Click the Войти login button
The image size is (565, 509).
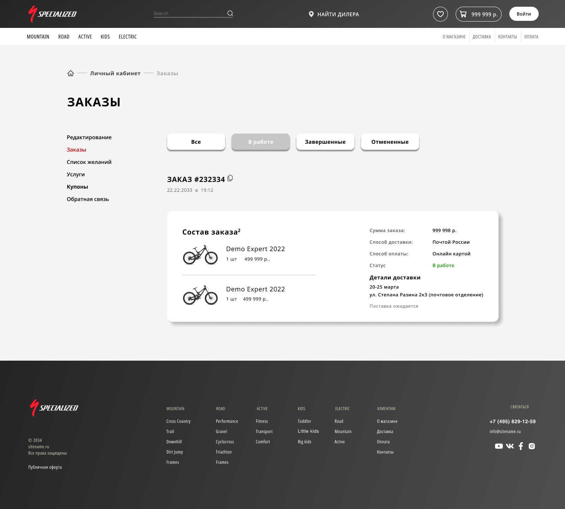pyautogui.click(x=524, y=14)
